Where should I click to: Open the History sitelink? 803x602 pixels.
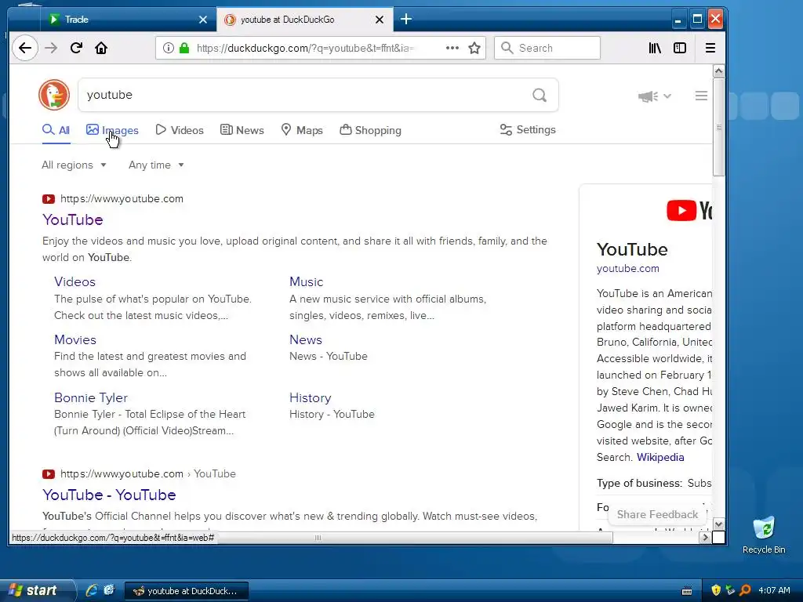[311, 397]
